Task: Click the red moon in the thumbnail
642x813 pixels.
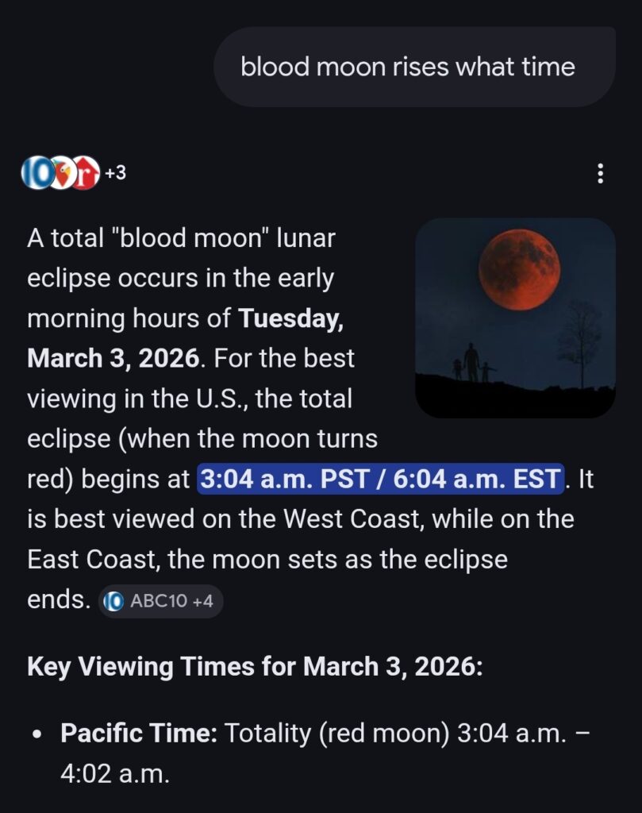Action: point(520,270)
